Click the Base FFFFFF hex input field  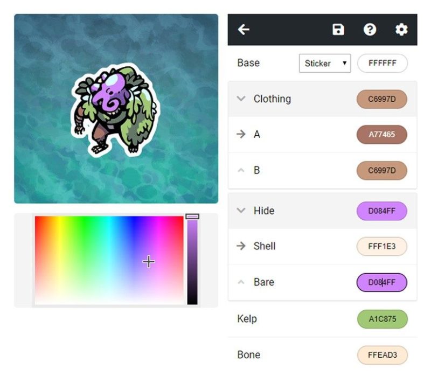click(383, 63)
